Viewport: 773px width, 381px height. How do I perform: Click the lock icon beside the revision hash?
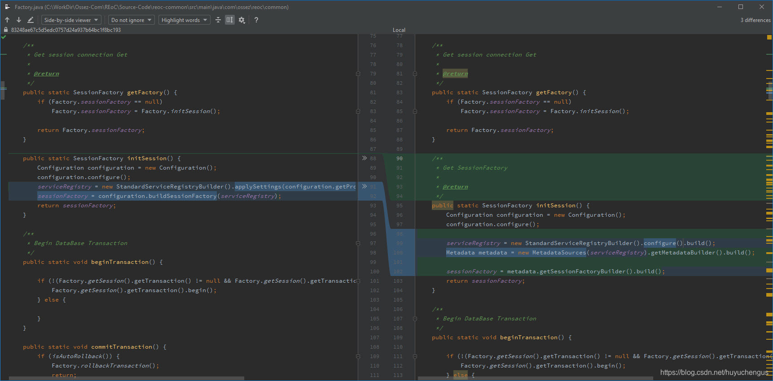pos(6,30)
